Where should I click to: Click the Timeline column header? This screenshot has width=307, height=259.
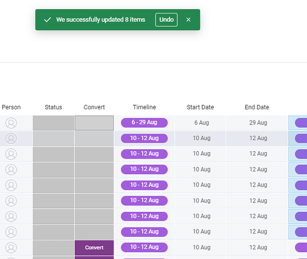144,107
